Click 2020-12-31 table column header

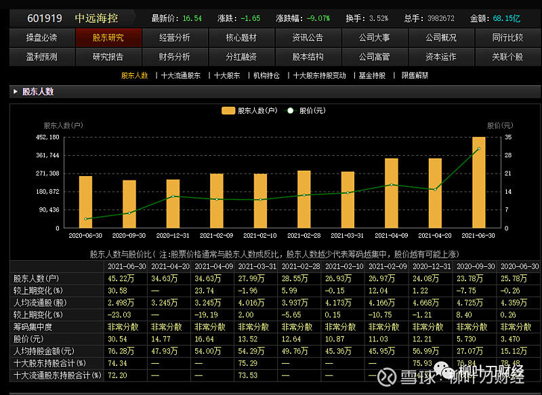point(432,266)
